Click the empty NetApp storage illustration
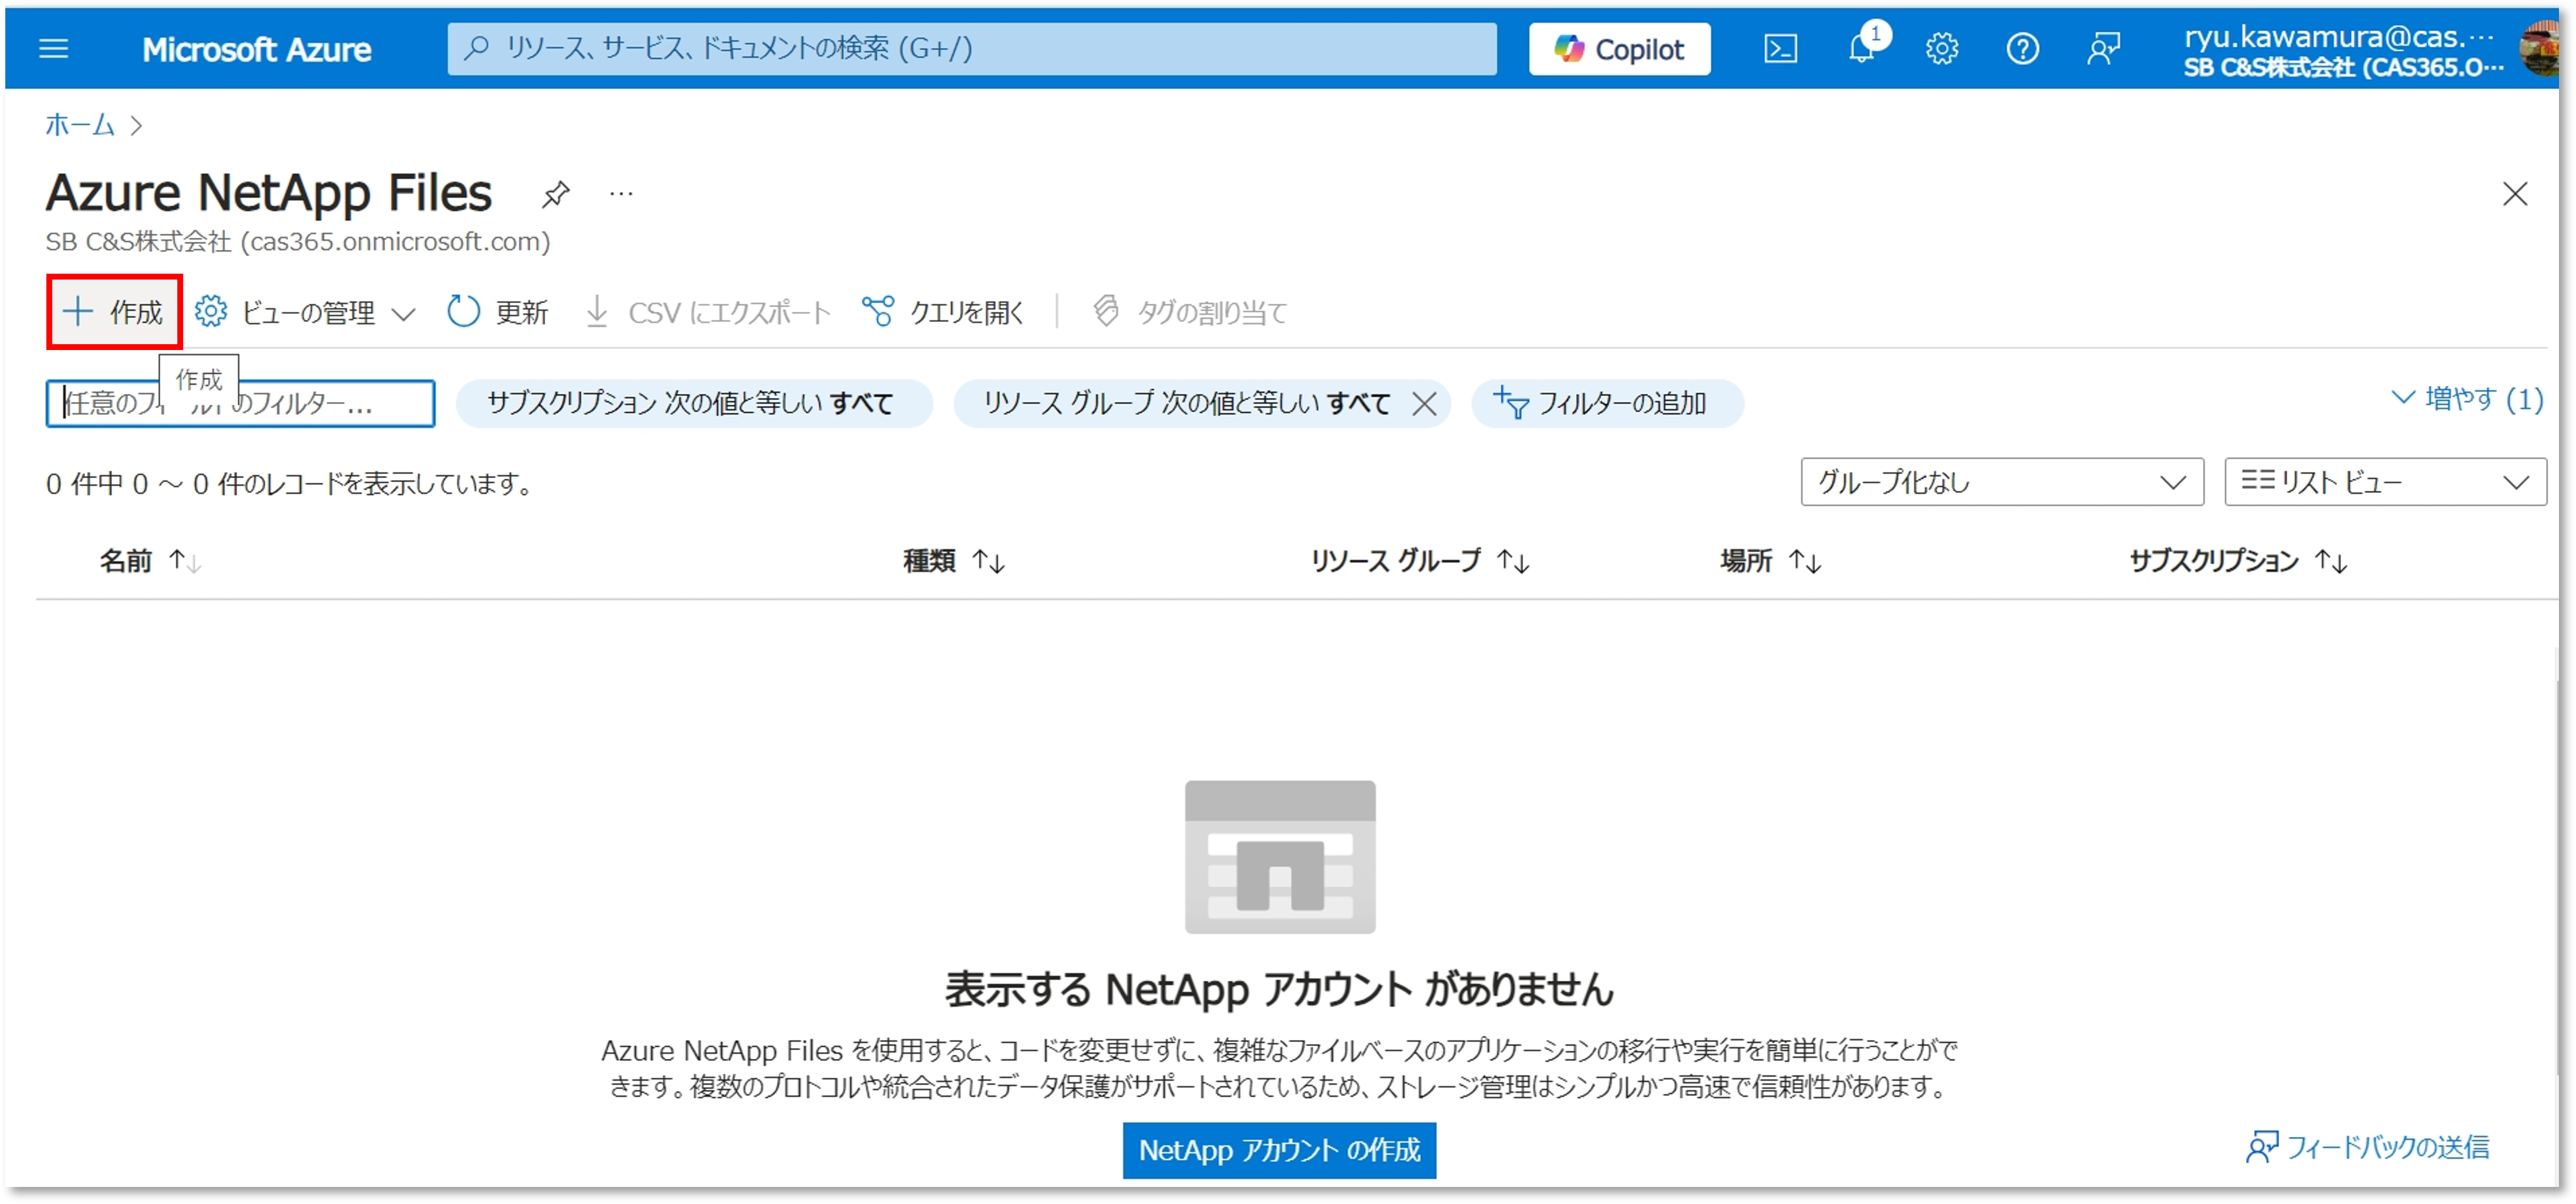The image size is (2576, 1204). (x=1280, y=857)
